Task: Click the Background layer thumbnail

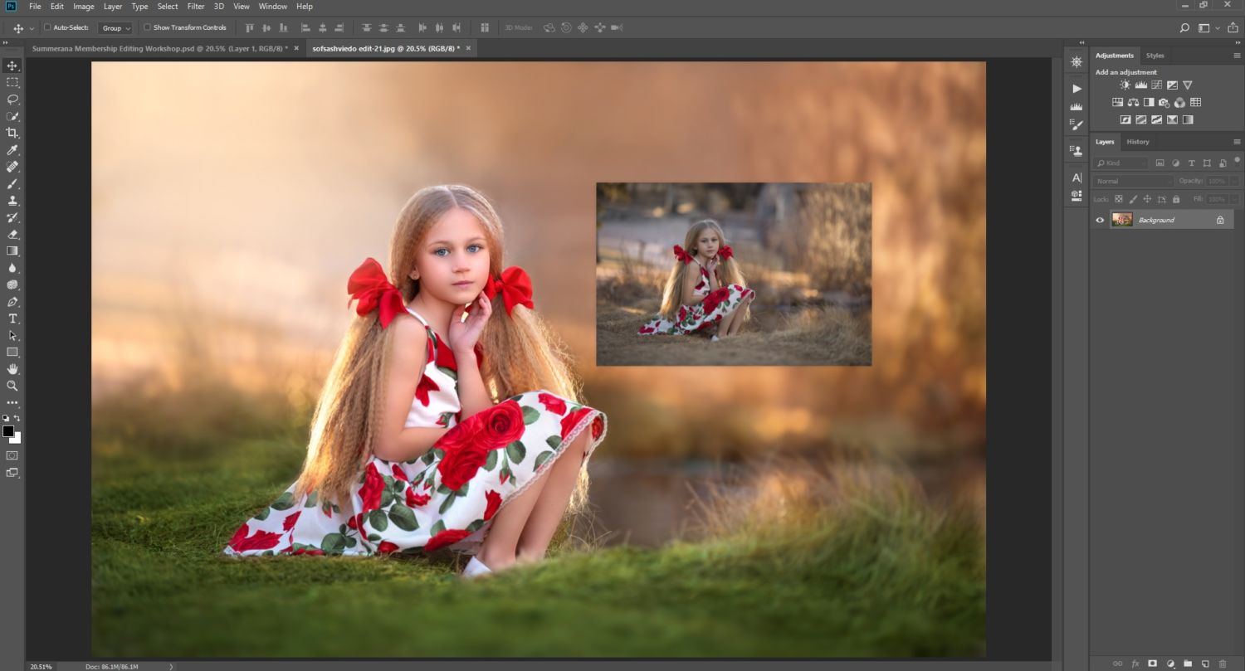Action: click(x=1122, y=220)
